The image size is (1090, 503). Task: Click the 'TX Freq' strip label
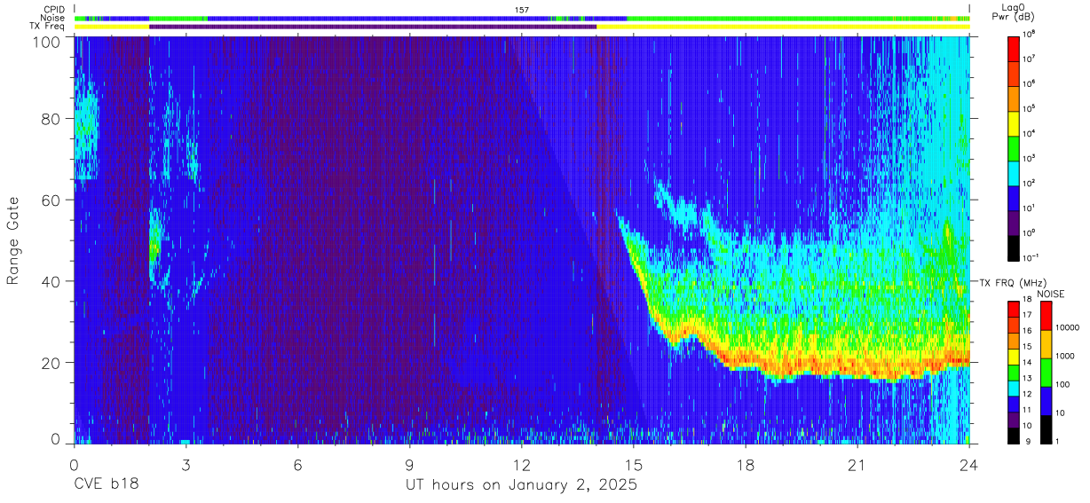47,27
